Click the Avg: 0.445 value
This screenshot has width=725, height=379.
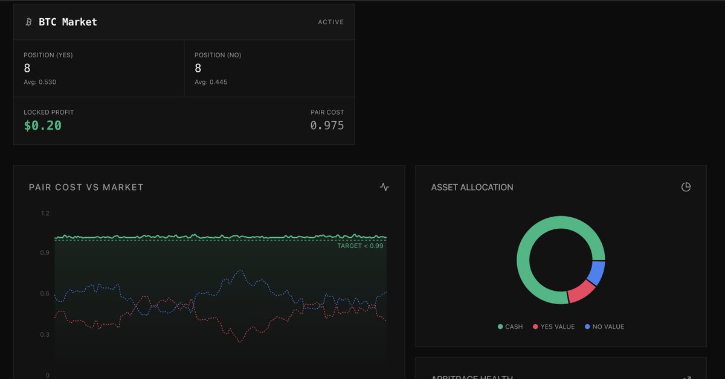tap(211, 82)
